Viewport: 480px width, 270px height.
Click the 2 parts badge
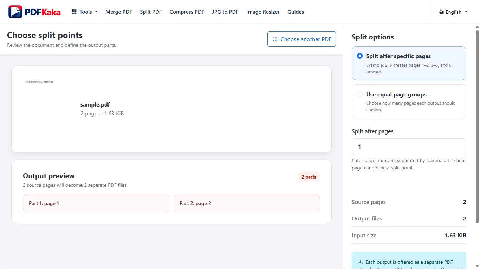pyautogui.click(x=309, y=177)
